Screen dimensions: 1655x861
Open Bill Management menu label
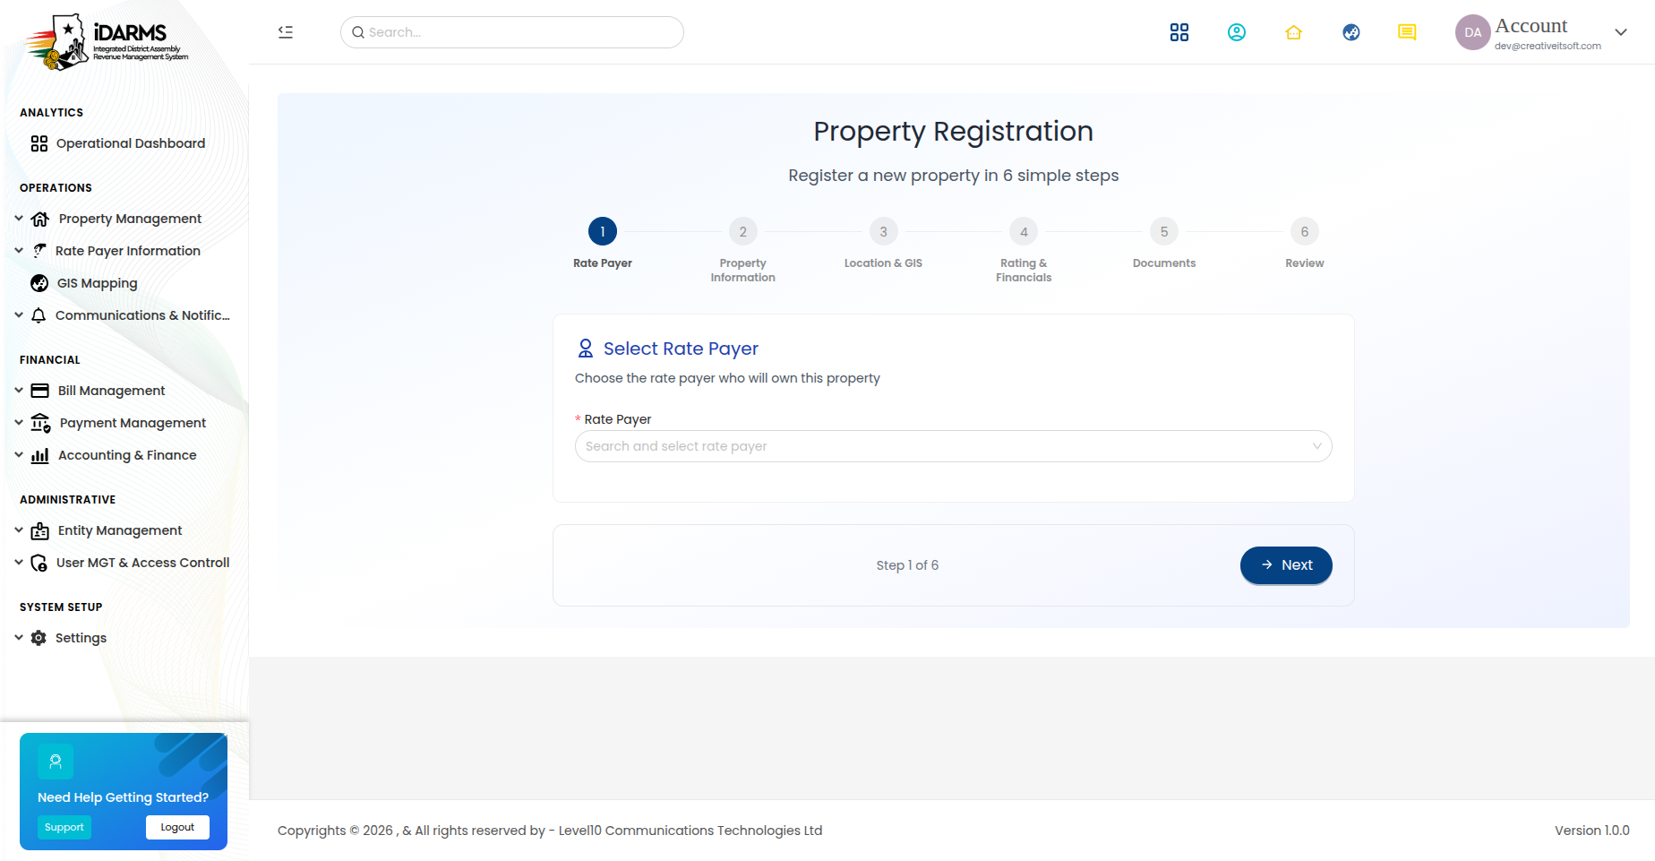[112, 391]
